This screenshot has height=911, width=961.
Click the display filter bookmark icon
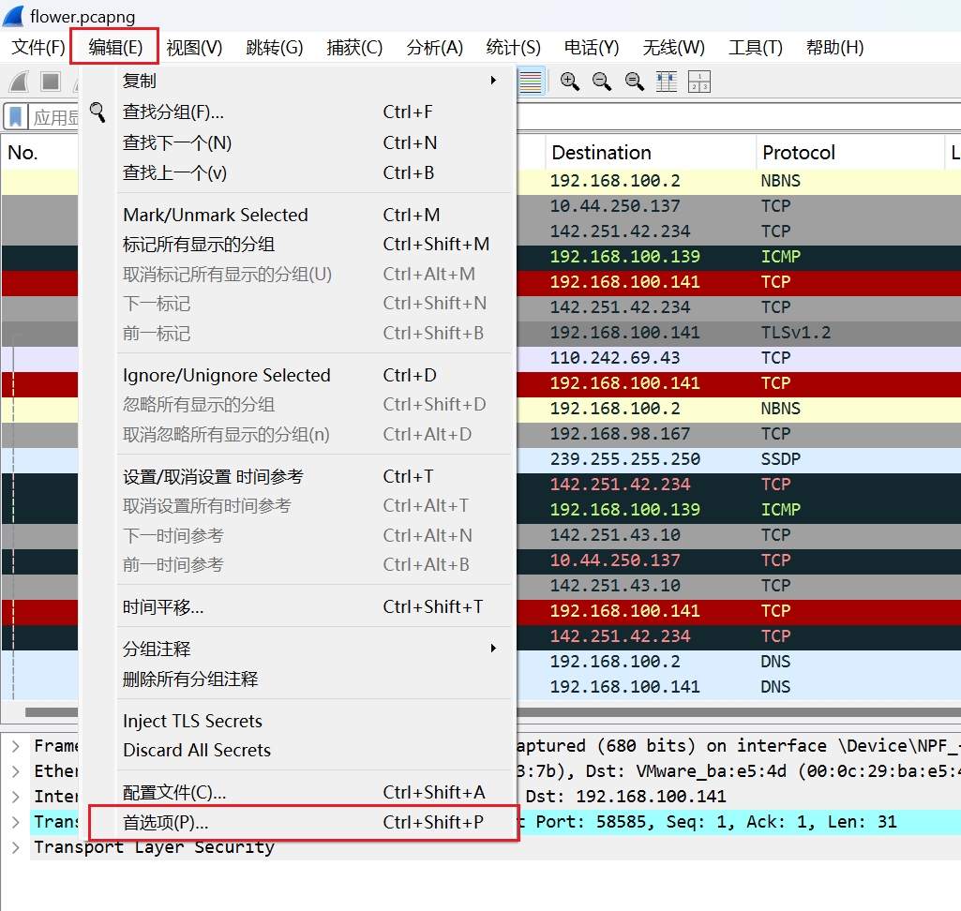[x=16, y=117]
